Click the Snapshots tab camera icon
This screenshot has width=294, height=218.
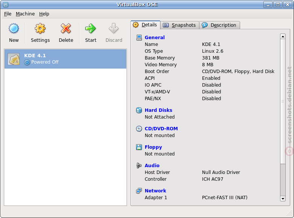tap(166, 25)
